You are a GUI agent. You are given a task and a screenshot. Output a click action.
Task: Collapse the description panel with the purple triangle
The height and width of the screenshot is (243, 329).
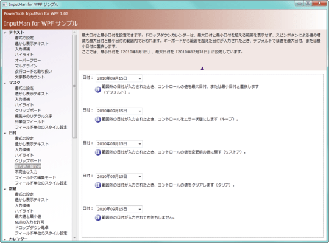202,69
